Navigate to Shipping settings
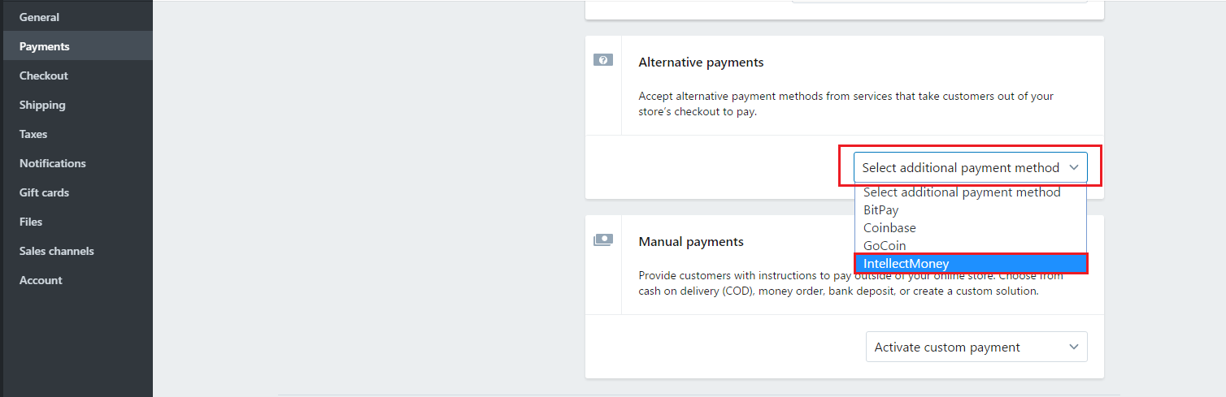The image size is (1226, 397). pos(42,105)
